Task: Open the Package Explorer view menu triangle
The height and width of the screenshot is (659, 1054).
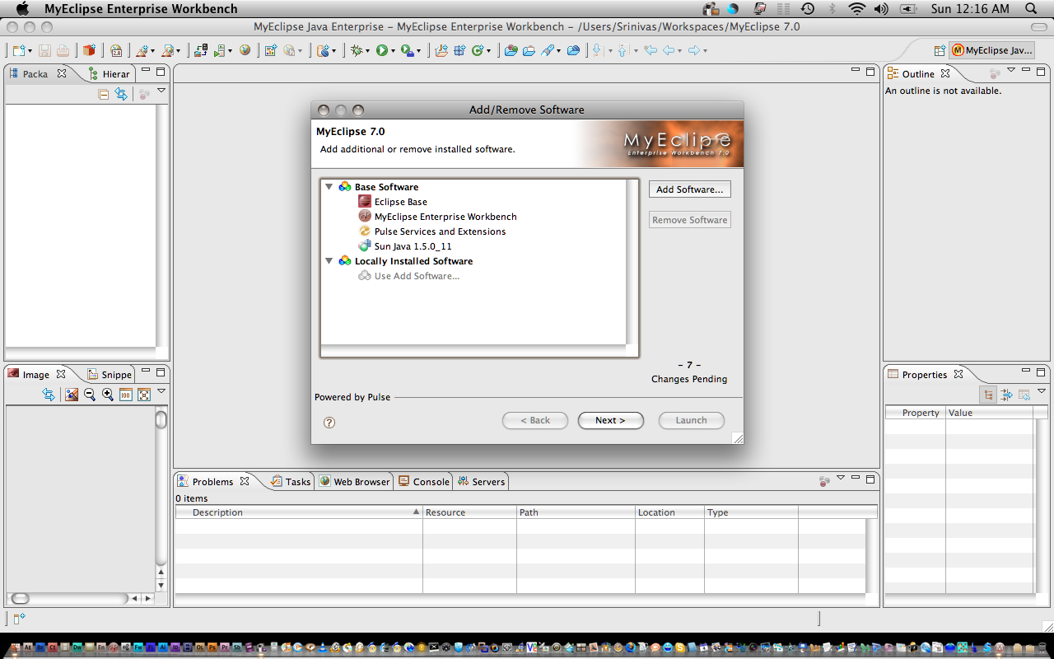Action: tap(161, 91)
